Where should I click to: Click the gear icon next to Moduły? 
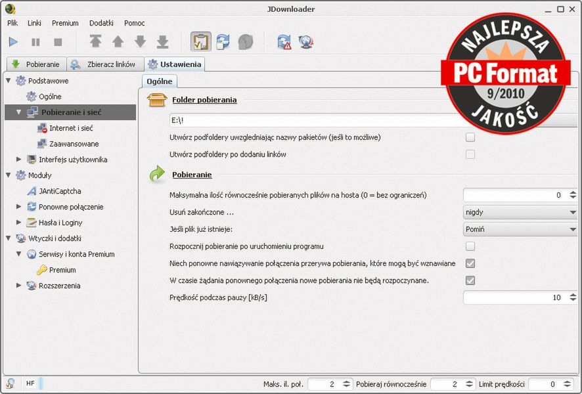click(x=21, y=175)
